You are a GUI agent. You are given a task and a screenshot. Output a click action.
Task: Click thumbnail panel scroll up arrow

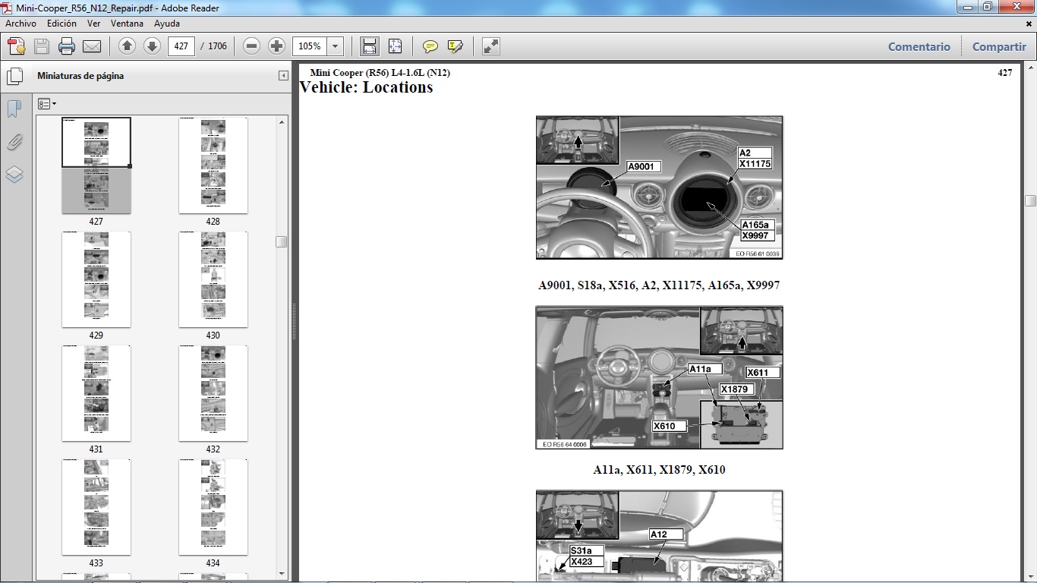282,121
